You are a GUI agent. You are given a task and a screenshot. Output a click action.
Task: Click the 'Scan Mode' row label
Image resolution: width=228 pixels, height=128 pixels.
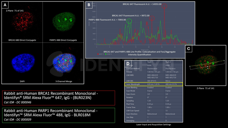(x=130, y=91)
